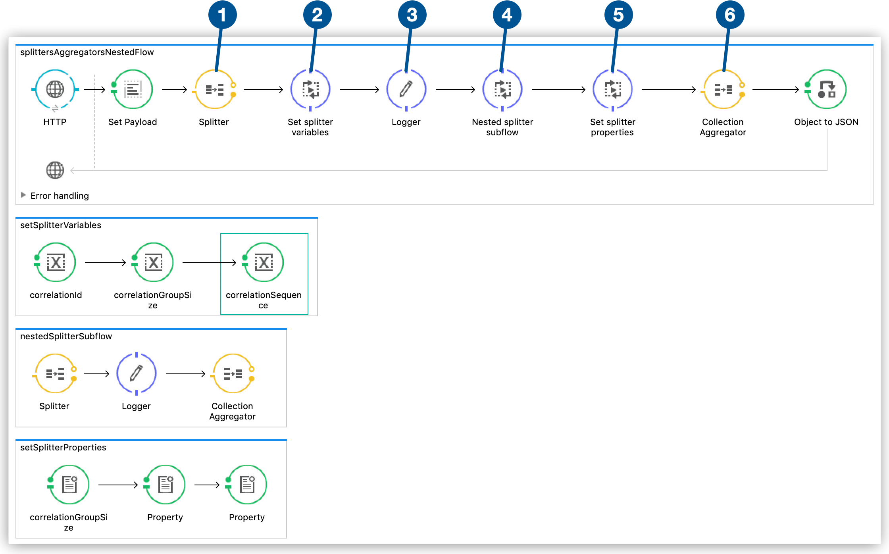Click the splittersAggregatorsNestedFlow title bar
Screen dimensions: 889x554
pos(87,52)
